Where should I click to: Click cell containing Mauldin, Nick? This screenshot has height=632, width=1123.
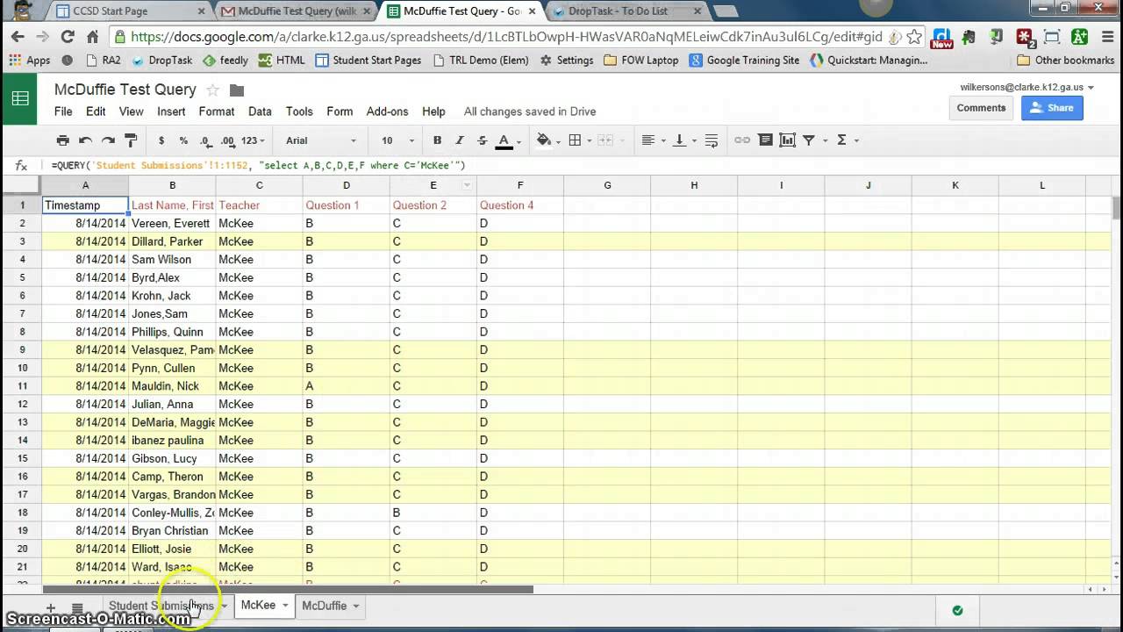pyautogui.click(x=172, y=386)
